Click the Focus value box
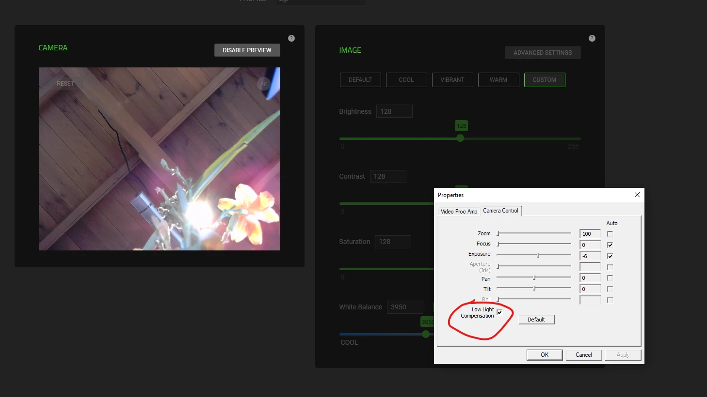 pyautogui.click(x=590, y=245)
